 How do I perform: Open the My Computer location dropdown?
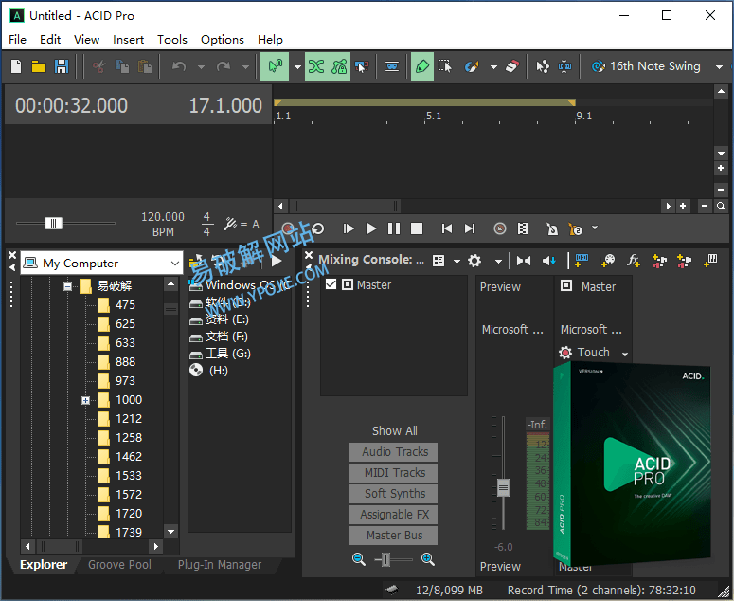click(x=174, y=263)
